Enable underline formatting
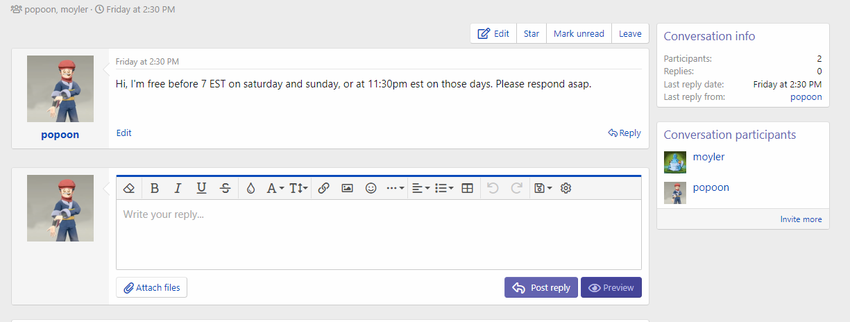The height and width of the screenshot is (322, 850). point(201,188)
